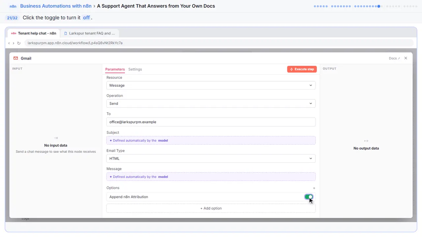Screen dimensions: 422x237
Task: Select the Parameters tab
Action: click(x=115, y=69)
